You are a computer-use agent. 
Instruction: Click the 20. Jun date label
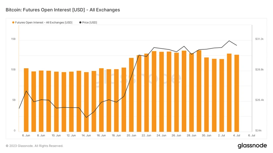tap(131, 135)
